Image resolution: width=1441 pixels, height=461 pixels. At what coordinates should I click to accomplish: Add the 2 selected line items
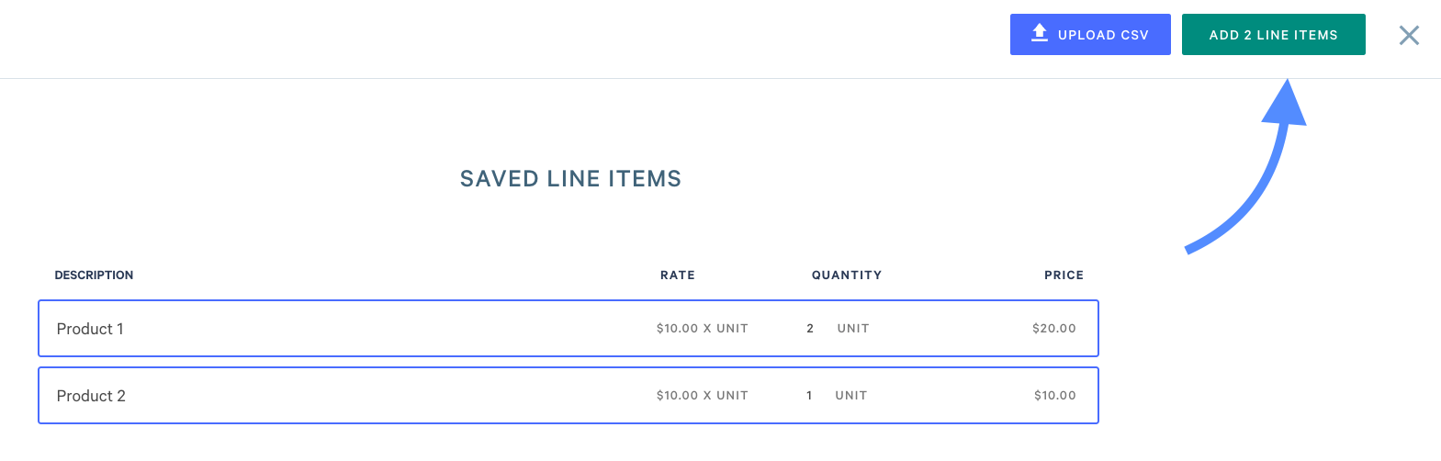1273,34
